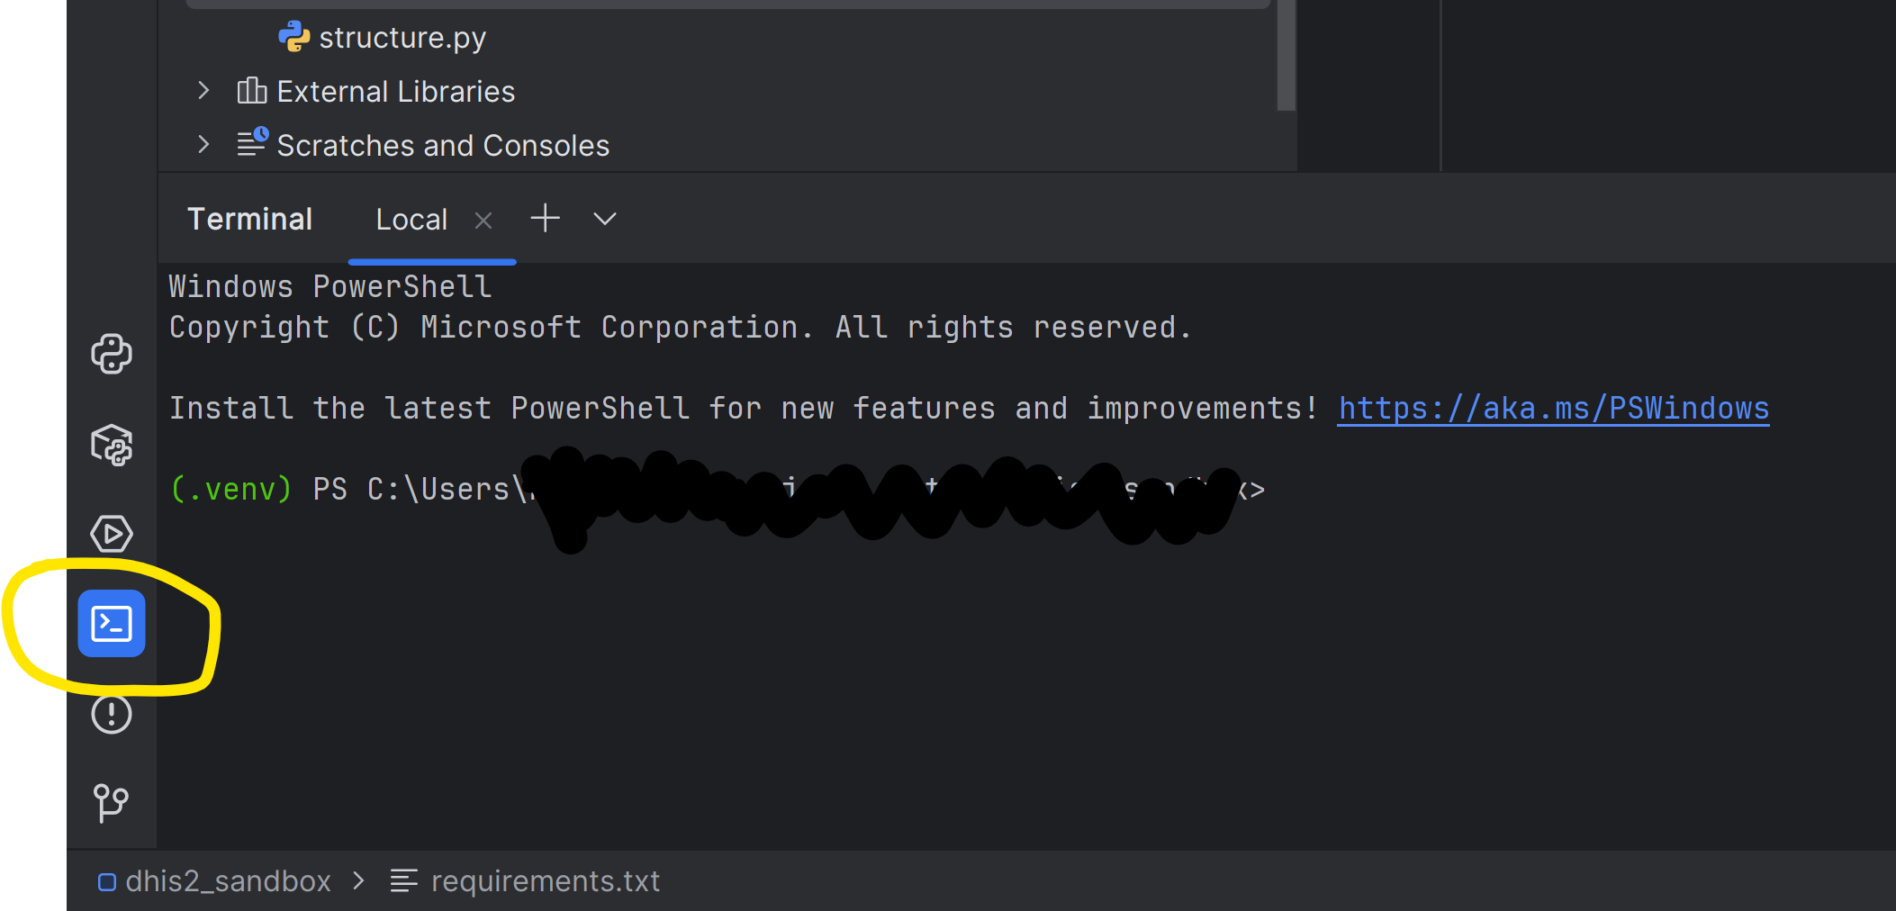
Task: Open terminal shell options dropdown
Action: tap(605, 219)
